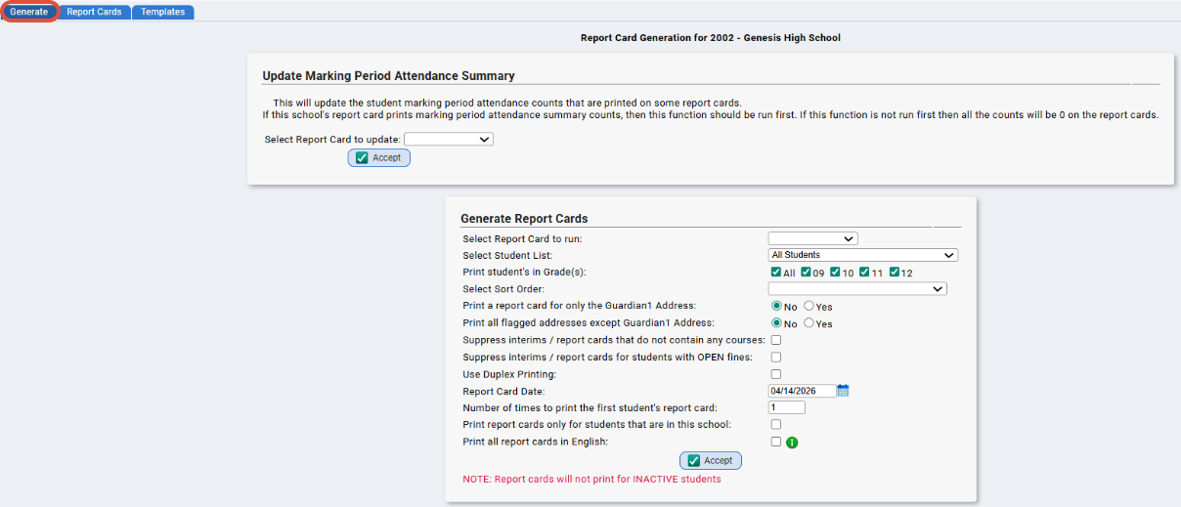The height and width of the screenshot is (507, 1181).
Task: Open the Report Cards tab
Action: [x=94, y=12]
